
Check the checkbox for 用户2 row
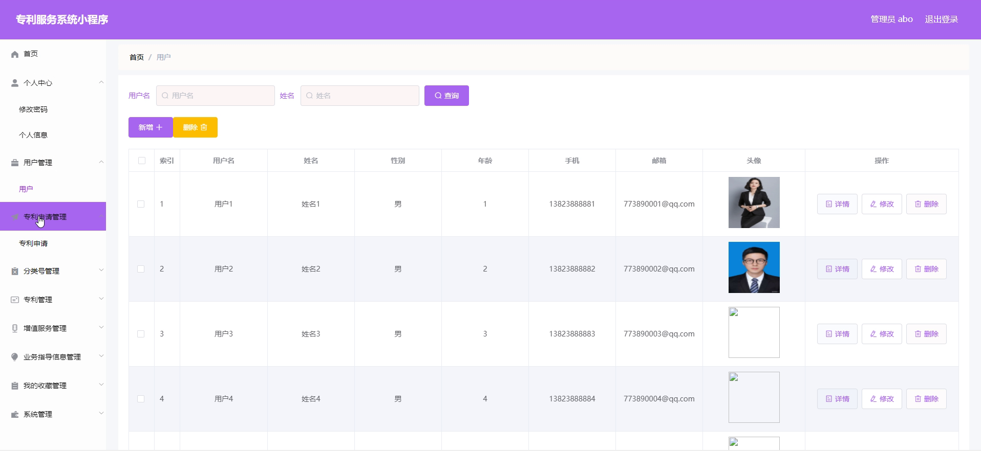[x=141, y=269]
